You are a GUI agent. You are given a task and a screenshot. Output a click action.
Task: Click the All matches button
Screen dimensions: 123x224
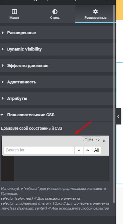click(x=97, y=150)
